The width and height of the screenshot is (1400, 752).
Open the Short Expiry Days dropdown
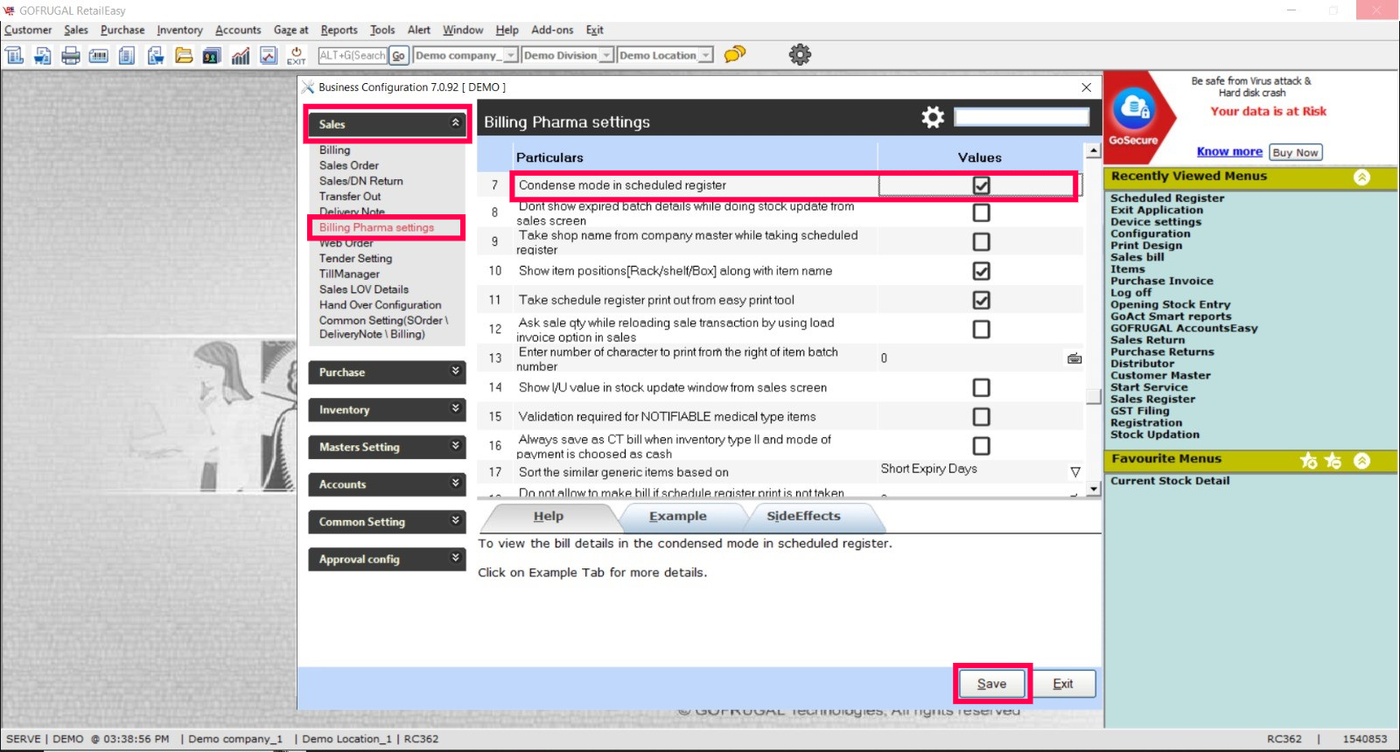(x=1075, y=472)
